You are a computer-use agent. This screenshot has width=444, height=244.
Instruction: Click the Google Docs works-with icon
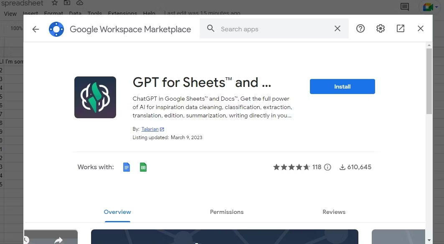click(x=127, y=167)
